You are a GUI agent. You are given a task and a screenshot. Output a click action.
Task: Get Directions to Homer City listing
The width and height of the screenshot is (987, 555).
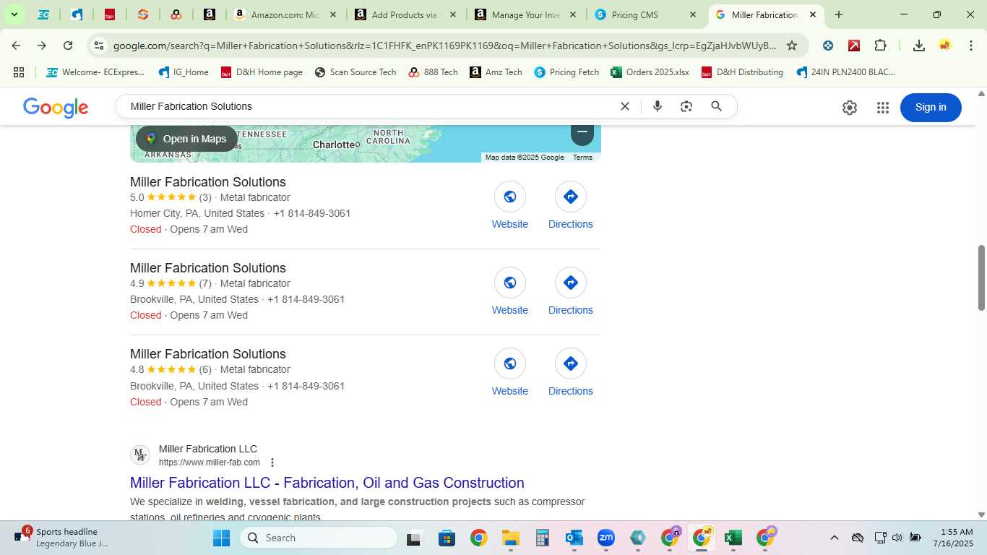click(571, 206)
